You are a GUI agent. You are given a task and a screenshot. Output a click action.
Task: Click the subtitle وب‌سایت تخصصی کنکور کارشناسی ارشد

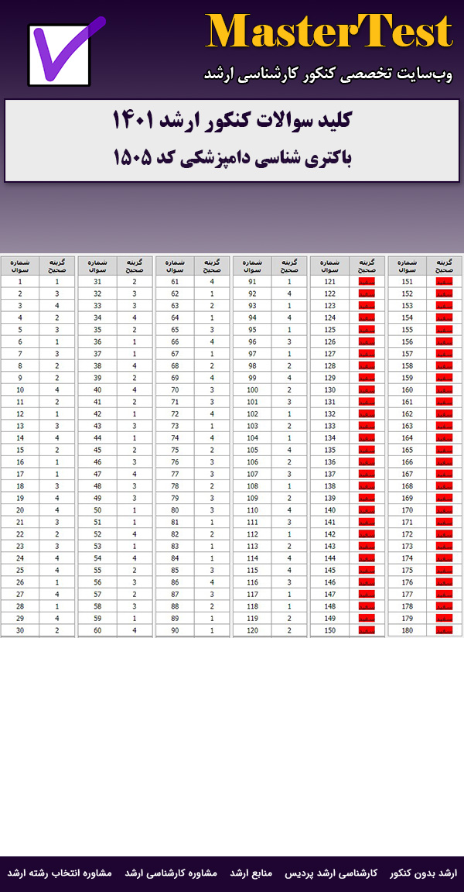point(329,74)
